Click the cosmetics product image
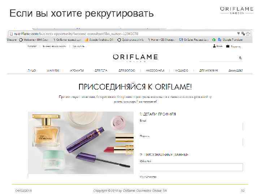260x195 pixels. point(81,143)
